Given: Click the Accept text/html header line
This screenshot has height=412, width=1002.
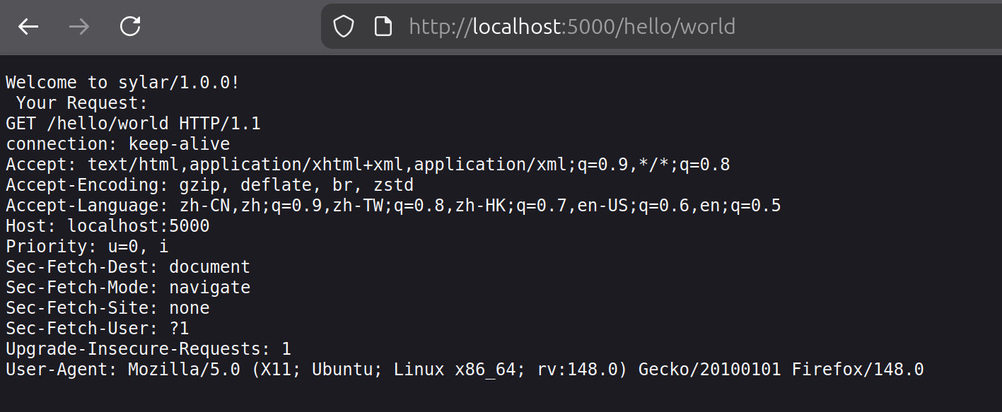Looking at the screenshot, I should 368,165.
